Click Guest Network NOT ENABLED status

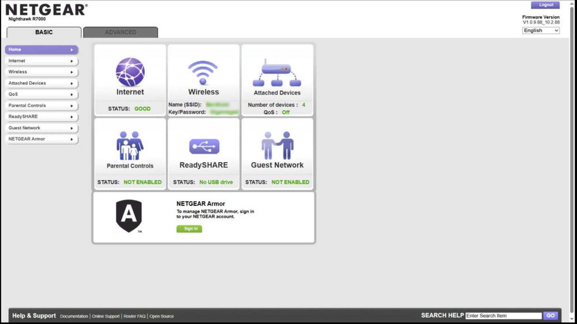(290, 182)
